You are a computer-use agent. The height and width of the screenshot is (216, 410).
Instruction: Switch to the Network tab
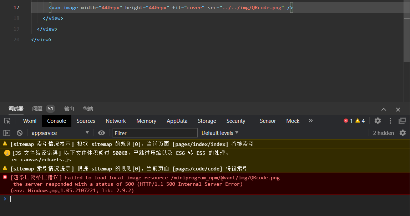pyautogui.click(x=116, y=121)
